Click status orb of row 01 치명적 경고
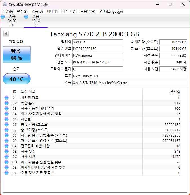This screenshot has width=190, height=195. [6, 98]
